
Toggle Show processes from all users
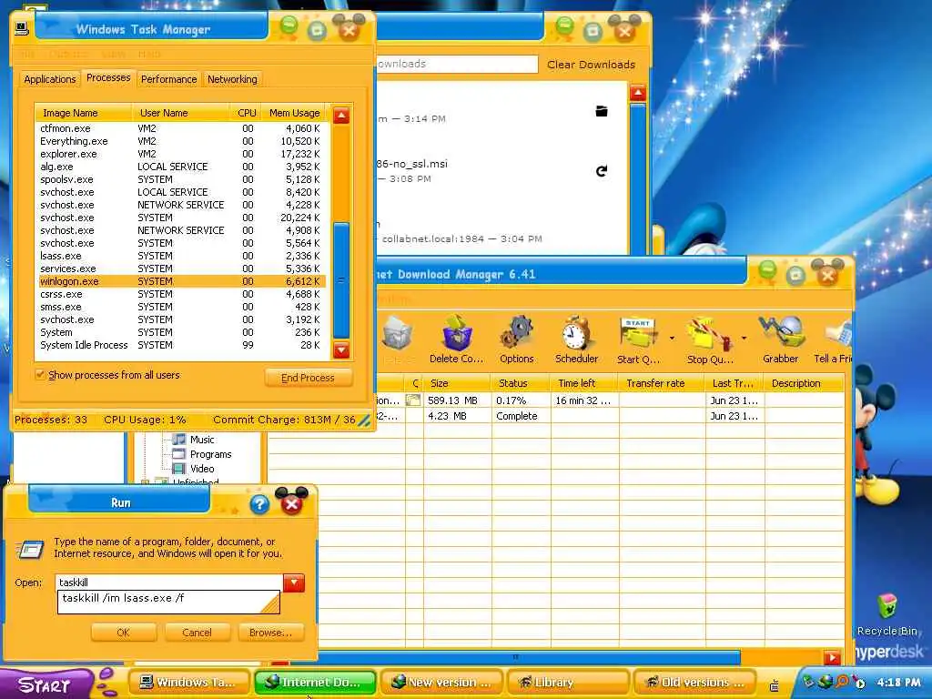pos(40,375)
